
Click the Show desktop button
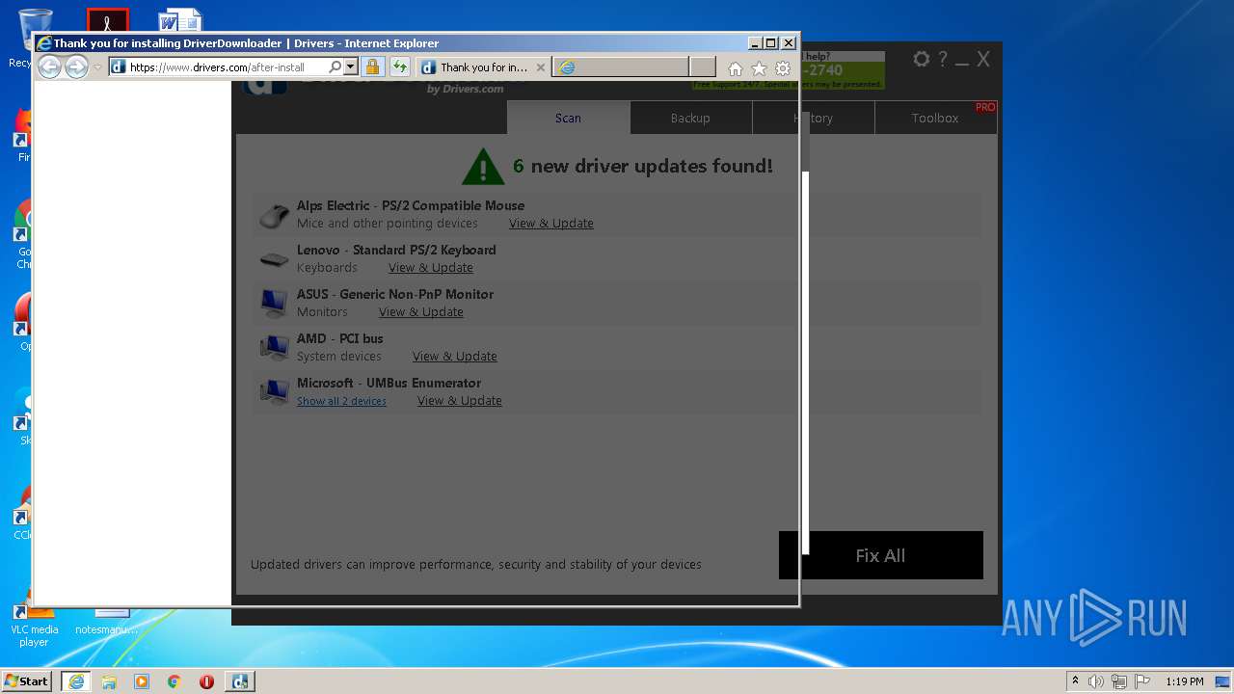pos(1223,681)
